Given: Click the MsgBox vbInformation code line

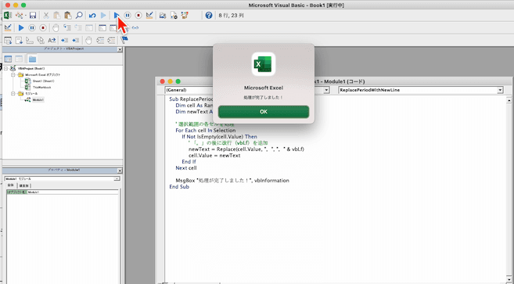Looking at the screenshot, I should [232, 181].
